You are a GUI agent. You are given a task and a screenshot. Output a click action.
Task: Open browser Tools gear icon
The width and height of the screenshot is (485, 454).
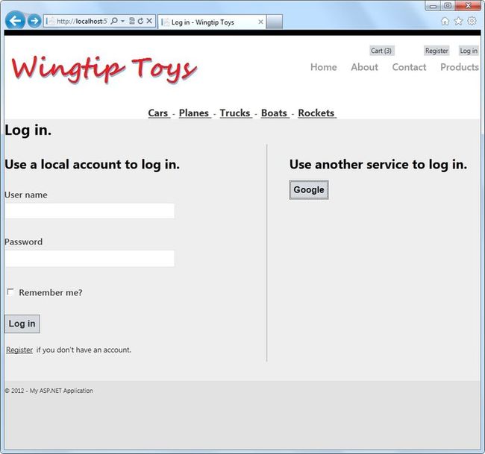(472, 21)
